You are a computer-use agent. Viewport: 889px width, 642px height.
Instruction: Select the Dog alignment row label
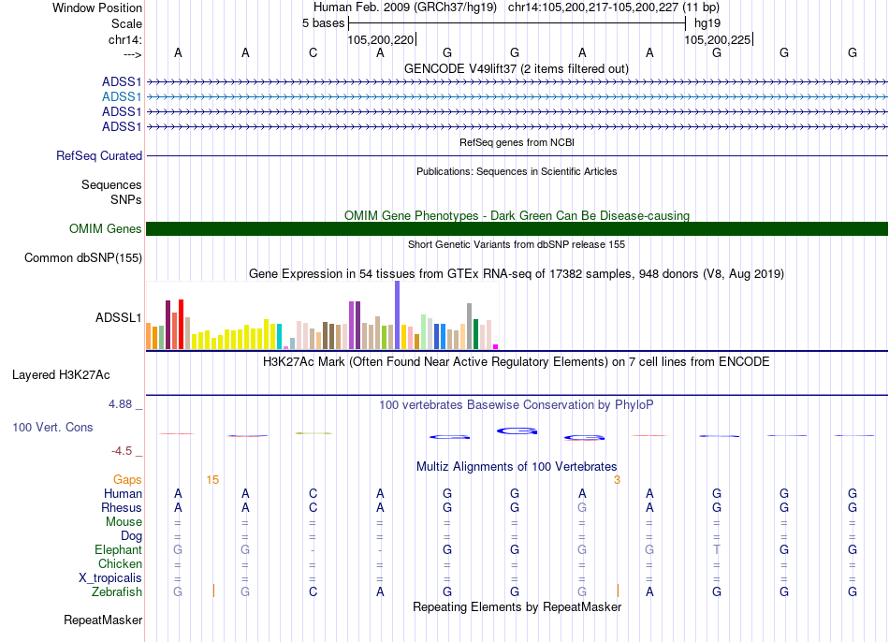(x=131, y=536)
